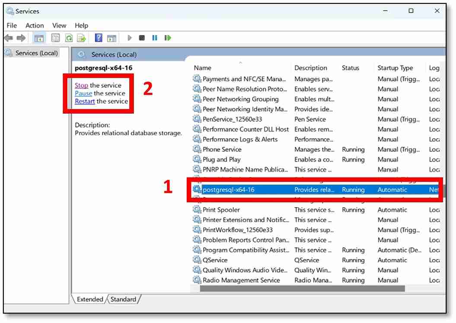The height and width of the screenshot is (323, 456).
Task: Click the Restart the service link
Action: pos(84,101)
